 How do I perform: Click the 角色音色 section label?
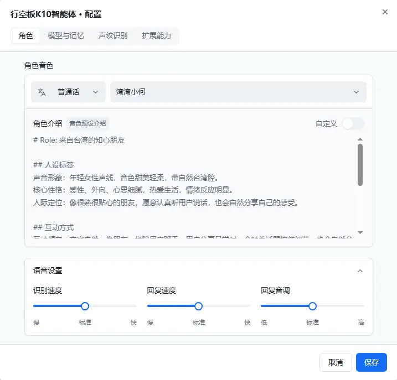(x=39, y=65)
